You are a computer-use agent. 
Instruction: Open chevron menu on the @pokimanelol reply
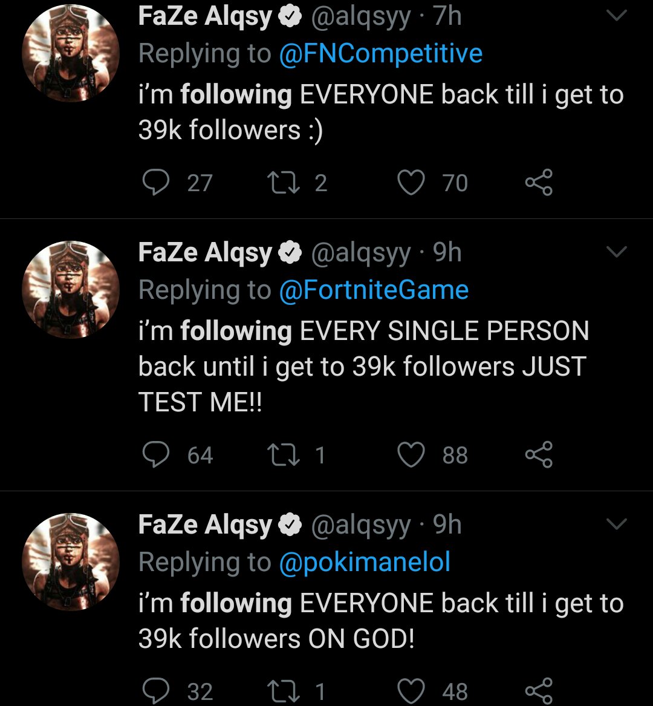point(616,525)
